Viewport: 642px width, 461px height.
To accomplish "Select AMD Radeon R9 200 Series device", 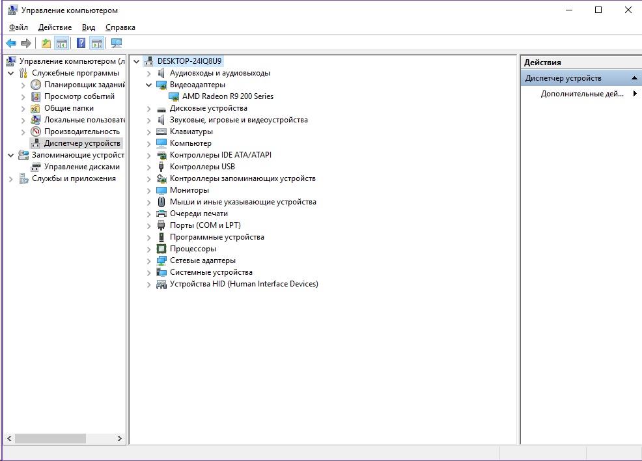I will click(227, 96).
